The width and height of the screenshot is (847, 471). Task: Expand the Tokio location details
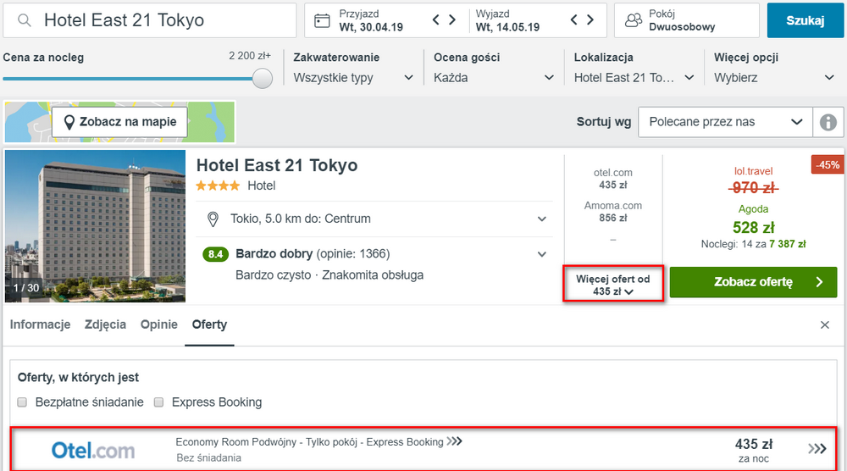[x=542, y=219]
